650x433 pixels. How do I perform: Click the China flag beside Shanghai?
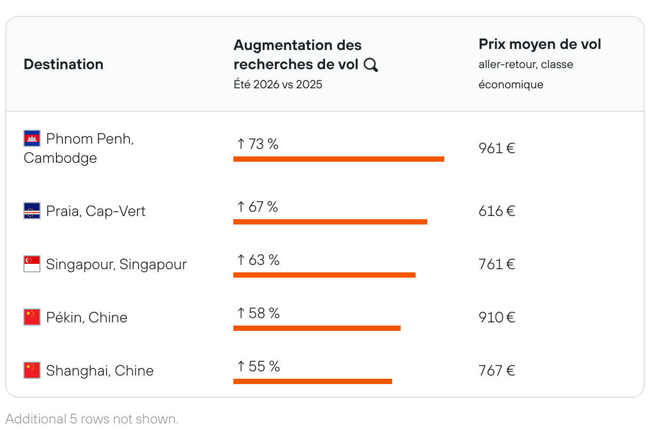[x=32, y=371]
